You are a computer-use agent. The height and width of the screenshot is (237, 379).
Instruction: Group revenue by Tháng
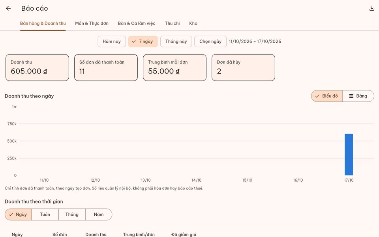pos(72,214)
